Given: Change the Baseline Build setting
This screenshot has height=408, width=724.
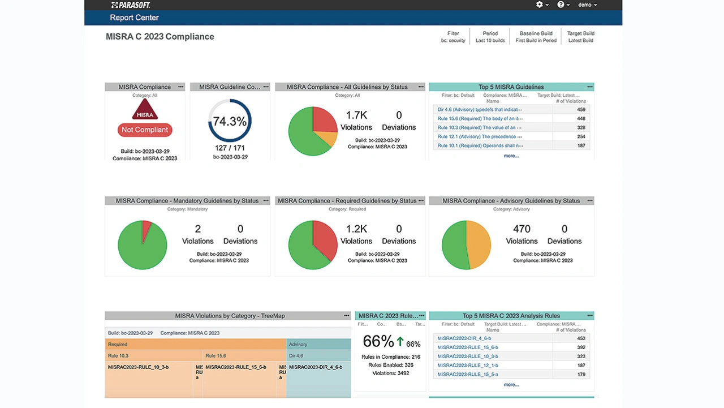Looking at the screenshot, I should (536, 37).
